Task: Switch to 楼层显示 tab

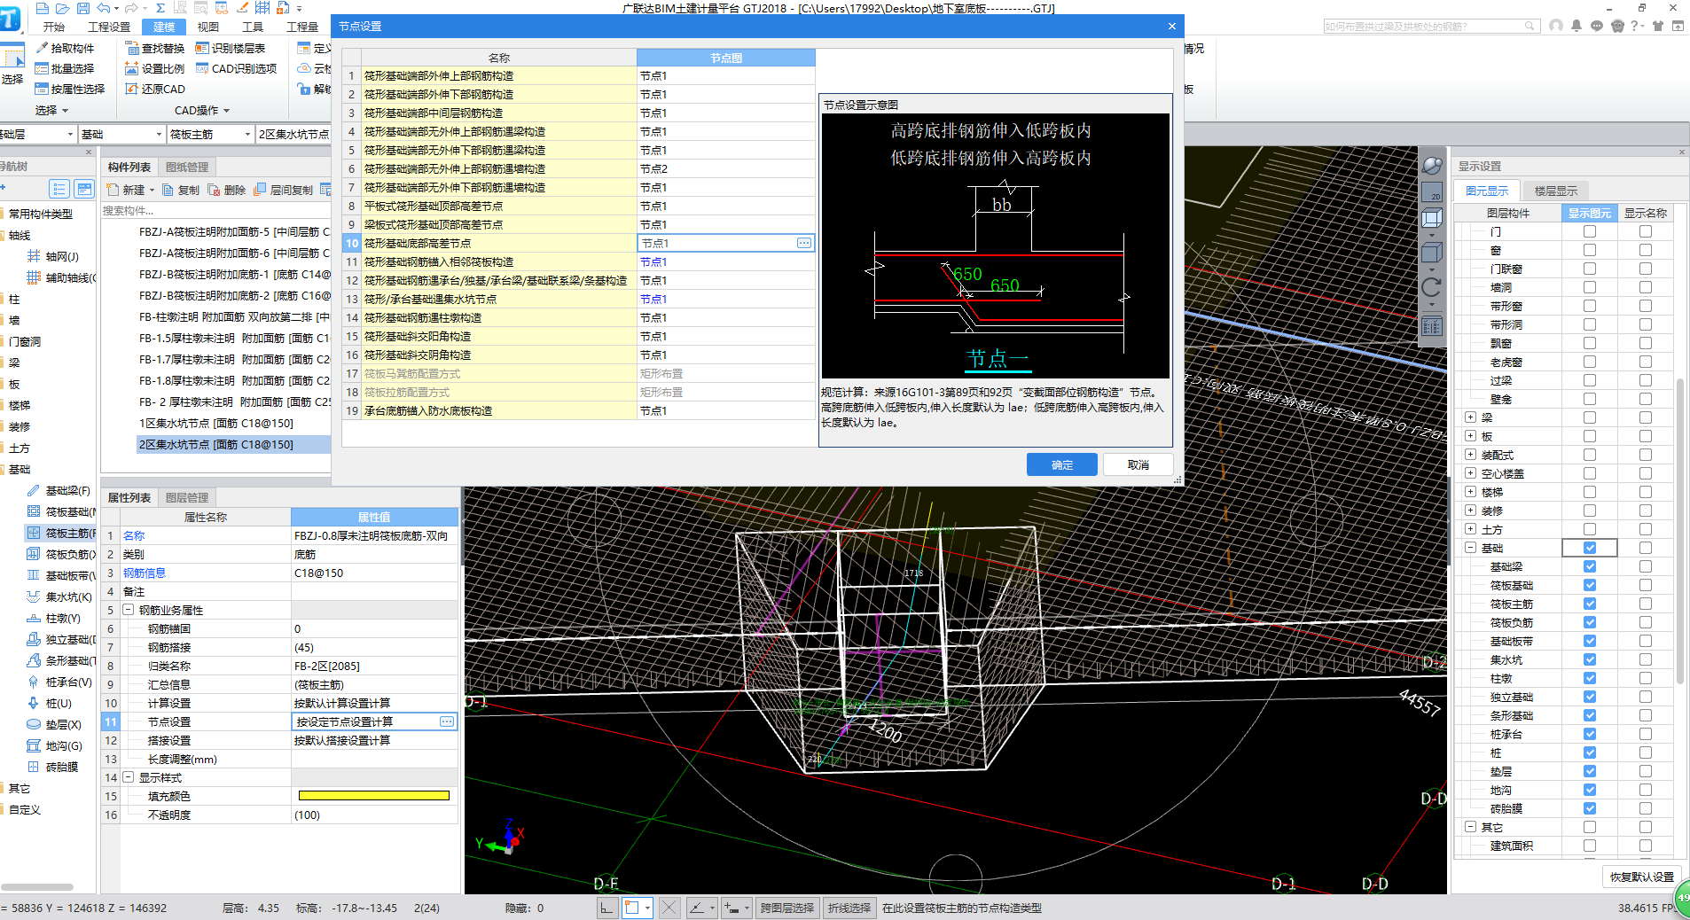Action: click(1555, 191)
